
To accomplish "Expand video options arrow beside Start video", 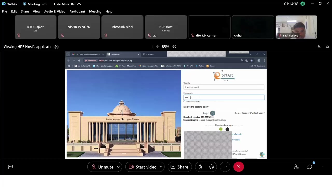I will 161,167.
